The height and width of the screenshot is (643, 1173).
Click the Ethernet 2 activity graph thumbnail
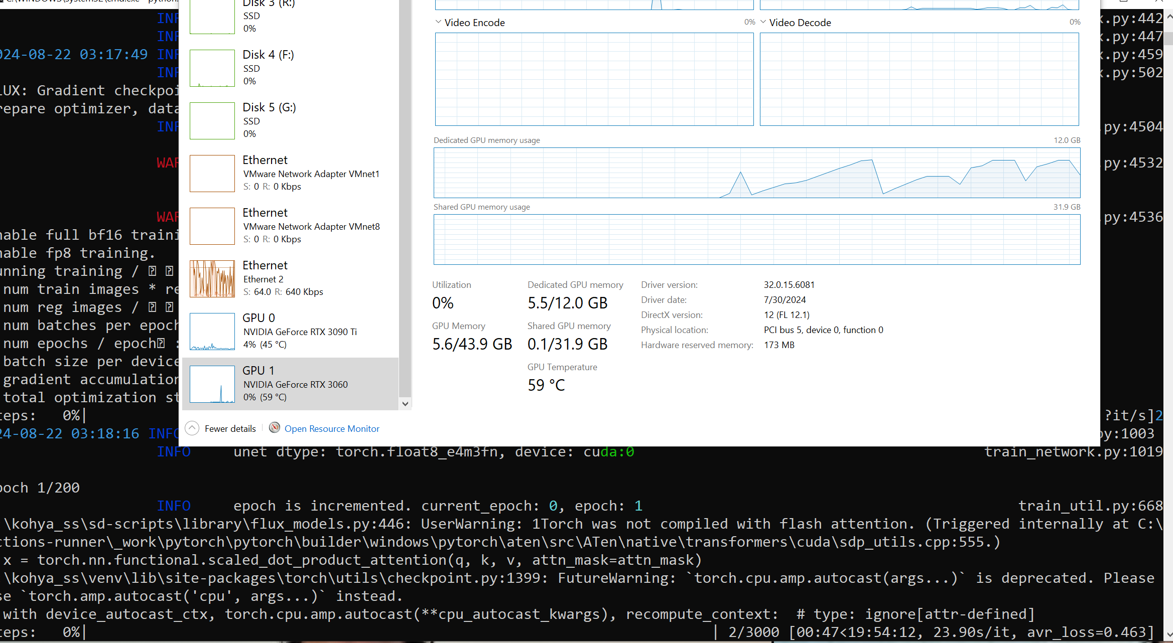[x=212, y=279]
